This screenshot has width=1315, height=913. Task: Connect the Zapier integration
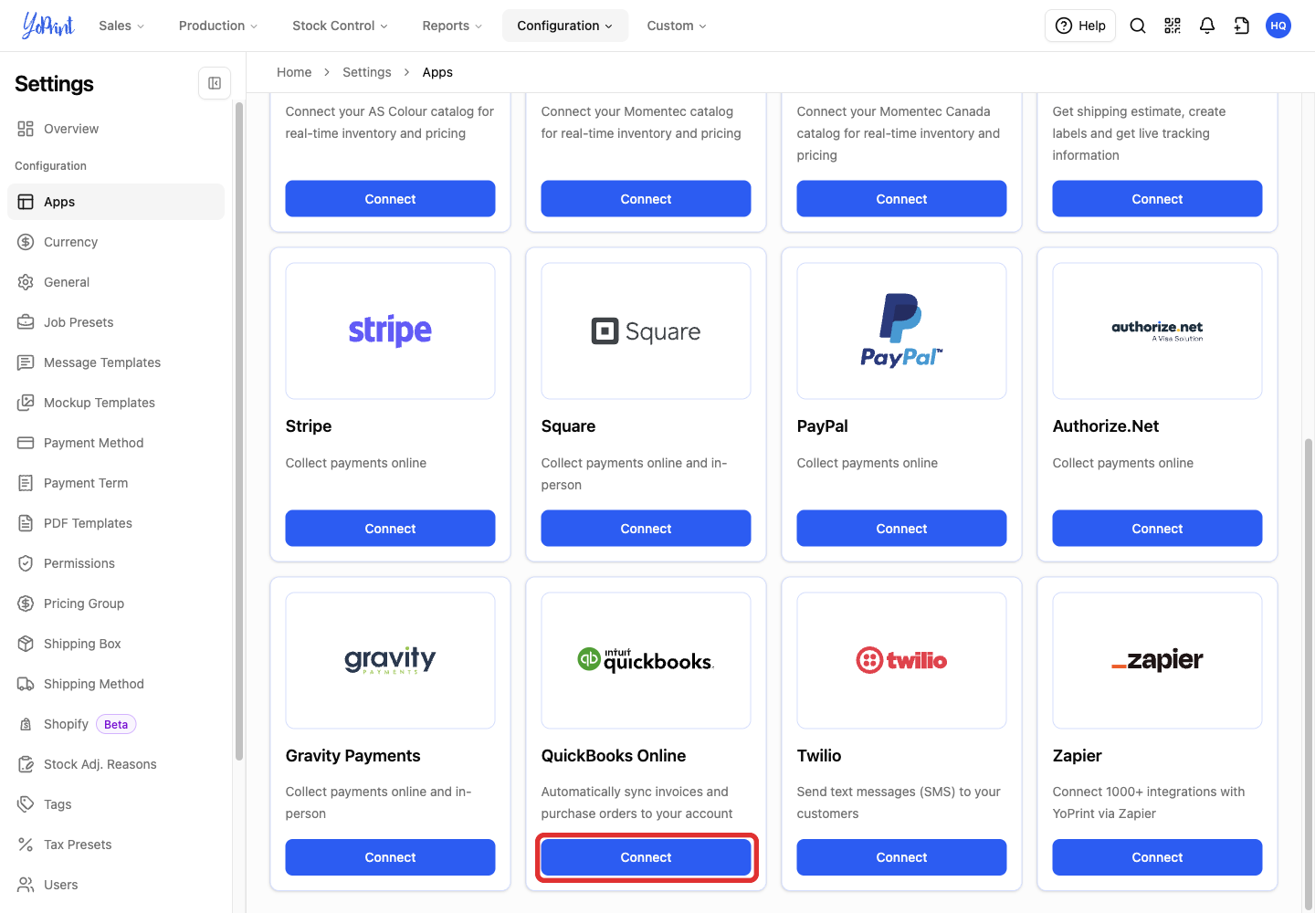pyautogui.click(x=1158, y=857)
